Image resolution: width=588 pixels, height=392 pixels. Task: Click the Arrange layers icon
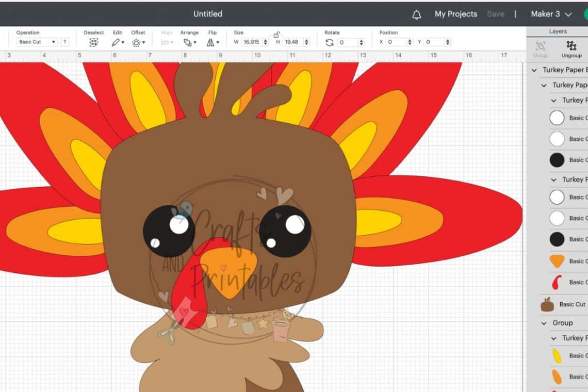(187, 42)
